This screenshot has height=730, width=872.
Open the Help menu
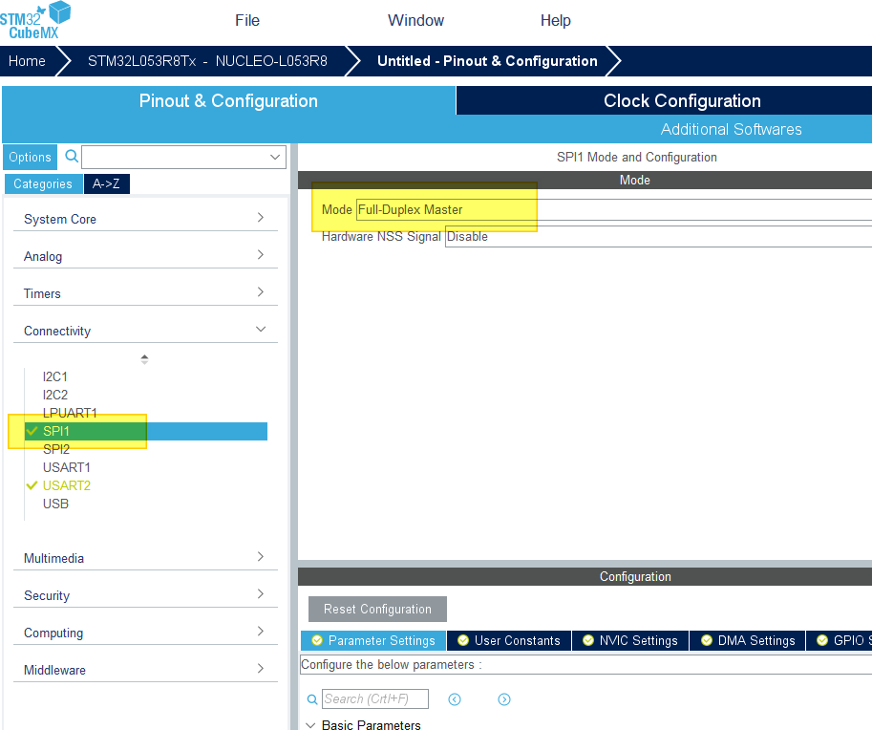556,21
